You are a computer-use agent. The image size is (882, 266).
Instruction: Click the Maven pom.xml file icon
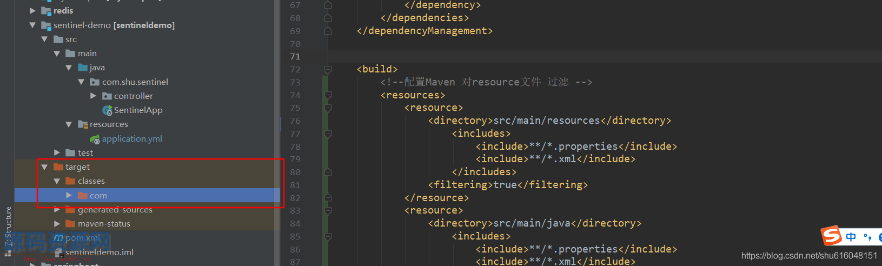pos(58,238)
